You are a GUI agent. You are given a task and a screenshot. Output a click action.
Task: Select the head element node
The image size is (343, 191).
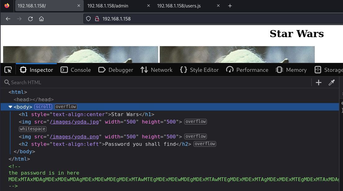coord(34,100)
